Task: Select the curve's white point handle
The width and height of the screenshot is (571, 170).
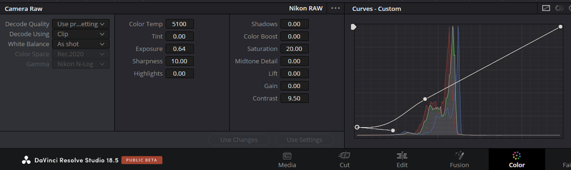Action: point(560,27)
